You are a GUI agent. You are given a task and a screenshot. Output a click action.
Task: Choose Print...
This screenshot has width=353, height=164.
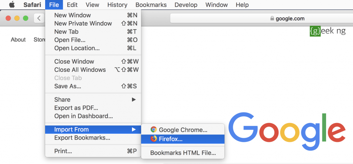[93, 151]
